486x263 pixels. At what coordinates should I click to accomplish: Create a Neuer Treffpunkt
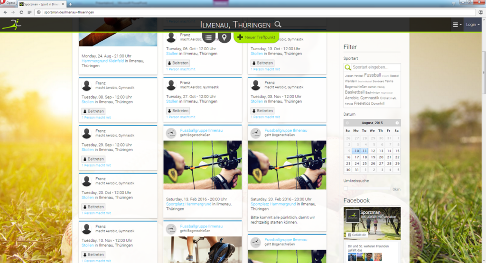pos(256,37)
